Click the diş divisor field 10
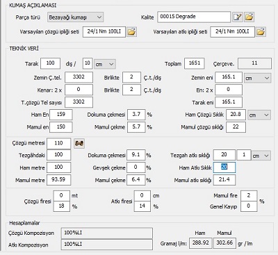278x255 pixels. pos(88,63)
